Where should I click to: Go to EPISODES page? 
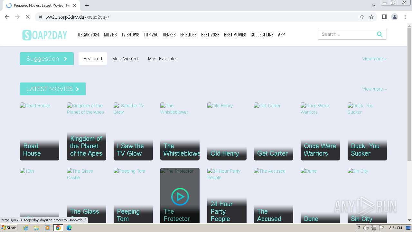[x=188, y=35]
